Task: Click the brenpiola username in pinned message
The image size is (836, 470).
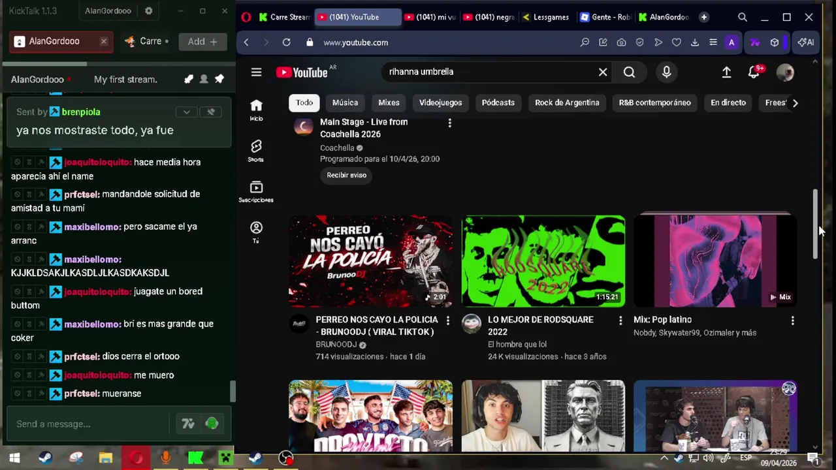Action: pyautogui.click(x=81, y=112)
